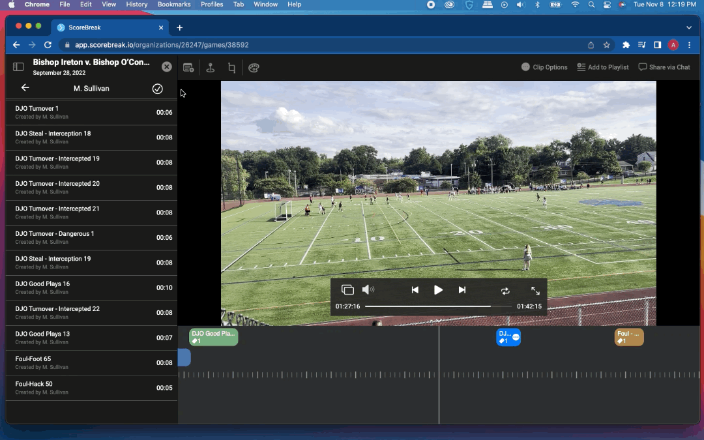Open the add clip list icon
The image size is (704, 440).
[x=188, y=68]
